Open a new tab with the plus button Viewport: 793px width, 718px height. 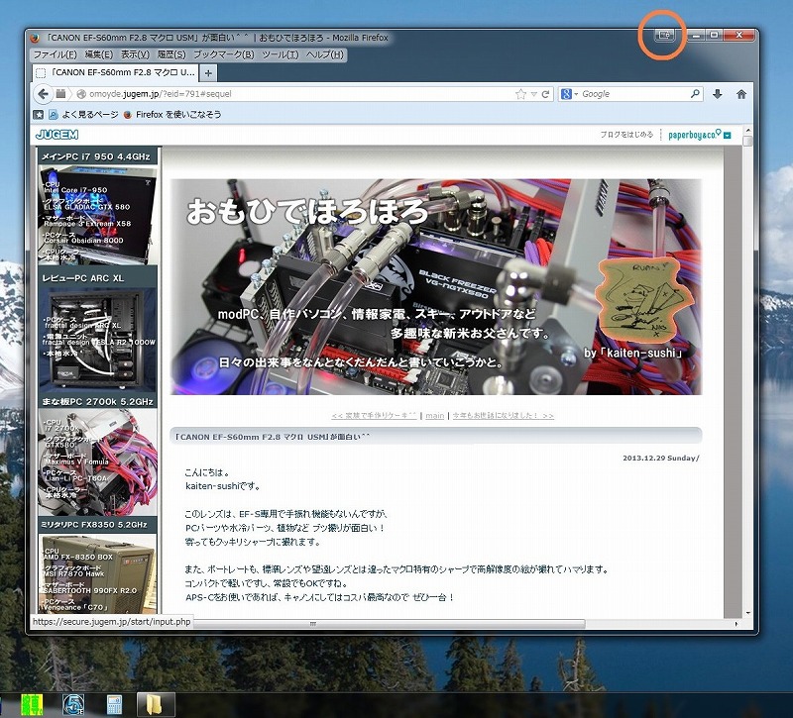[x=208, y=72]
